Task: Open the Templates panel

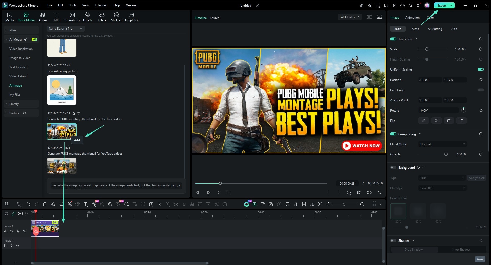Action: click(131, 17)
